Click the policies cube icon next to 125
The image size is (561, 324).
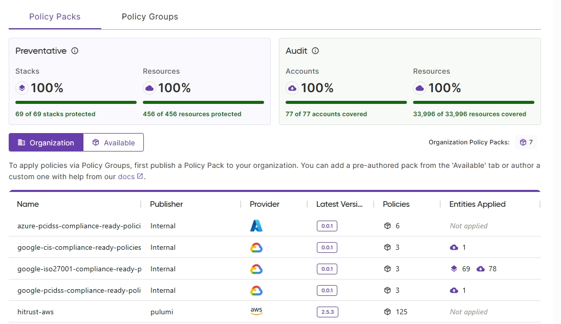tap(387, 311)
